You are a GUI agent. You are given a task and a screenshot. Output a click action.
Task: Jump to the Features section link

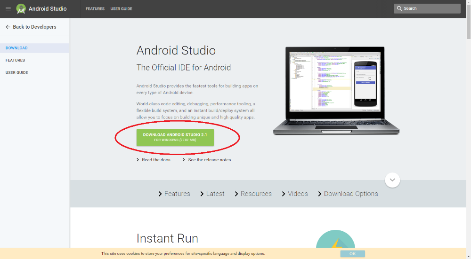174,194
